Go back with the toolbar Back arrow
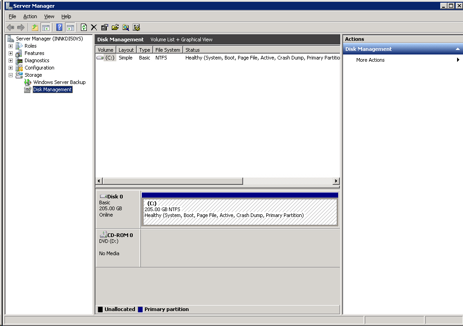Viewport: 463px width, 326px height. pos(10,27)
